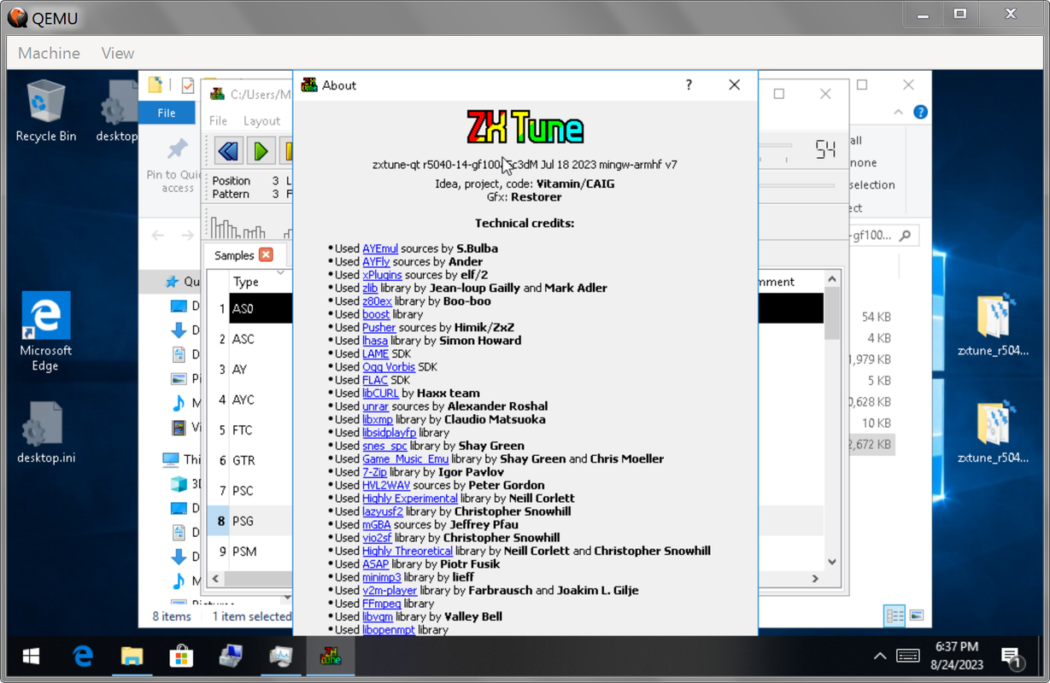Viewport: 1050px width, 683px height.
Task: Click the properties checkmark icon in Explorer title bar
Action: pos(188,85)
